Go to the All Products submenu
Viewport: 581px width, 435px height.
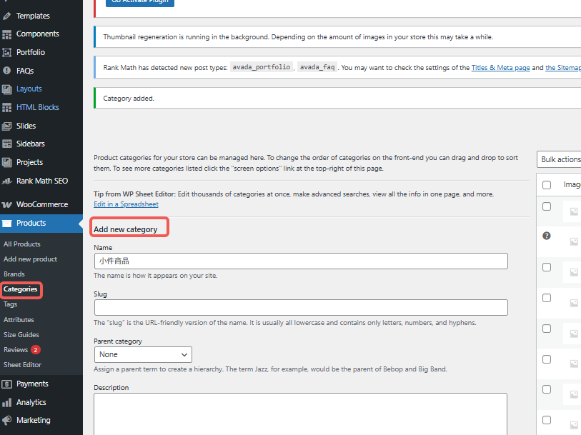[x=21, y=244]
